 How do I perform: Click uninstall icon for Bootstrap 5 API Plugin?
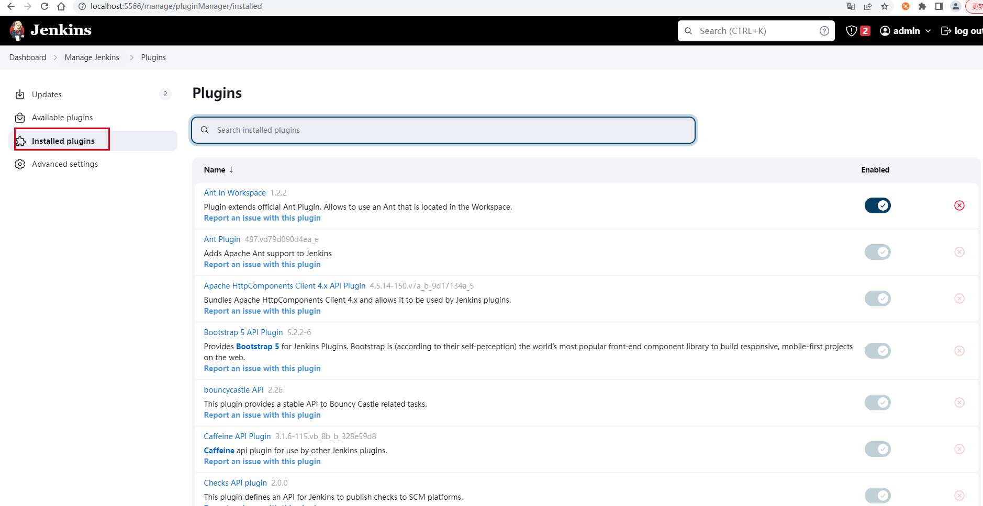pyautogui.click(x=959, y=351)
